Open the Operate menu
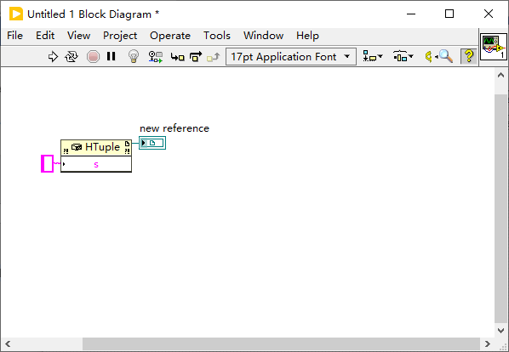The width and height of the screenshot is (509, 352). tap(170, 36)
